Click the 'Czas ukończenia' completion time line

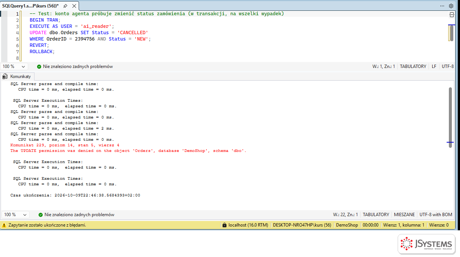(x=75, y=195)
